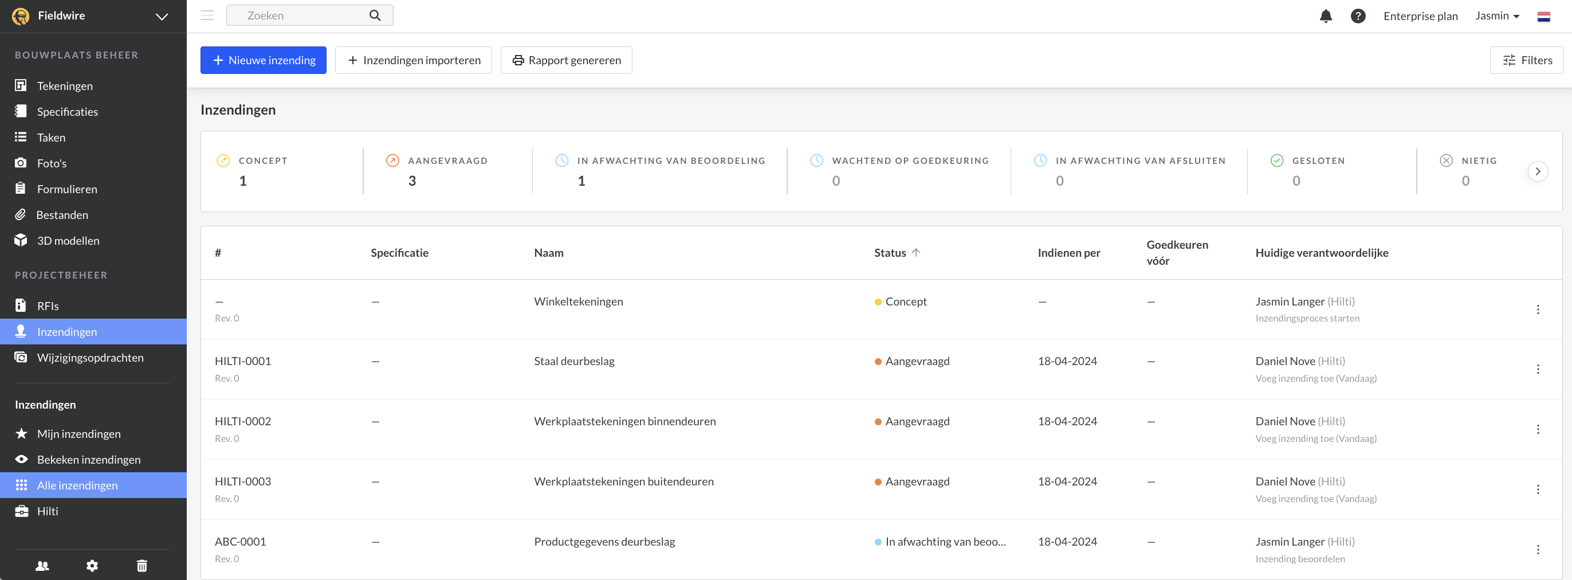The width and height of the screenshot is (1572, 580).
Task: Open the Staal deurbeslag submittal
Action: [x=574, y=361]
